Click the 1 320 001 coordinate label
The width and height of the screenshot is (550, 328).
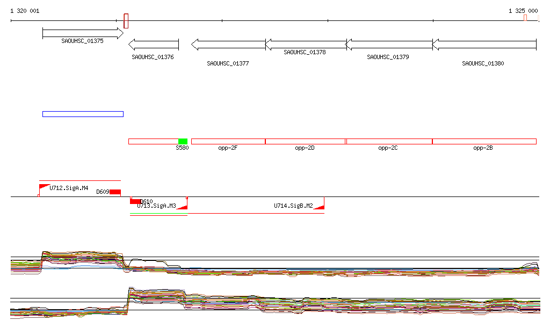25,11
